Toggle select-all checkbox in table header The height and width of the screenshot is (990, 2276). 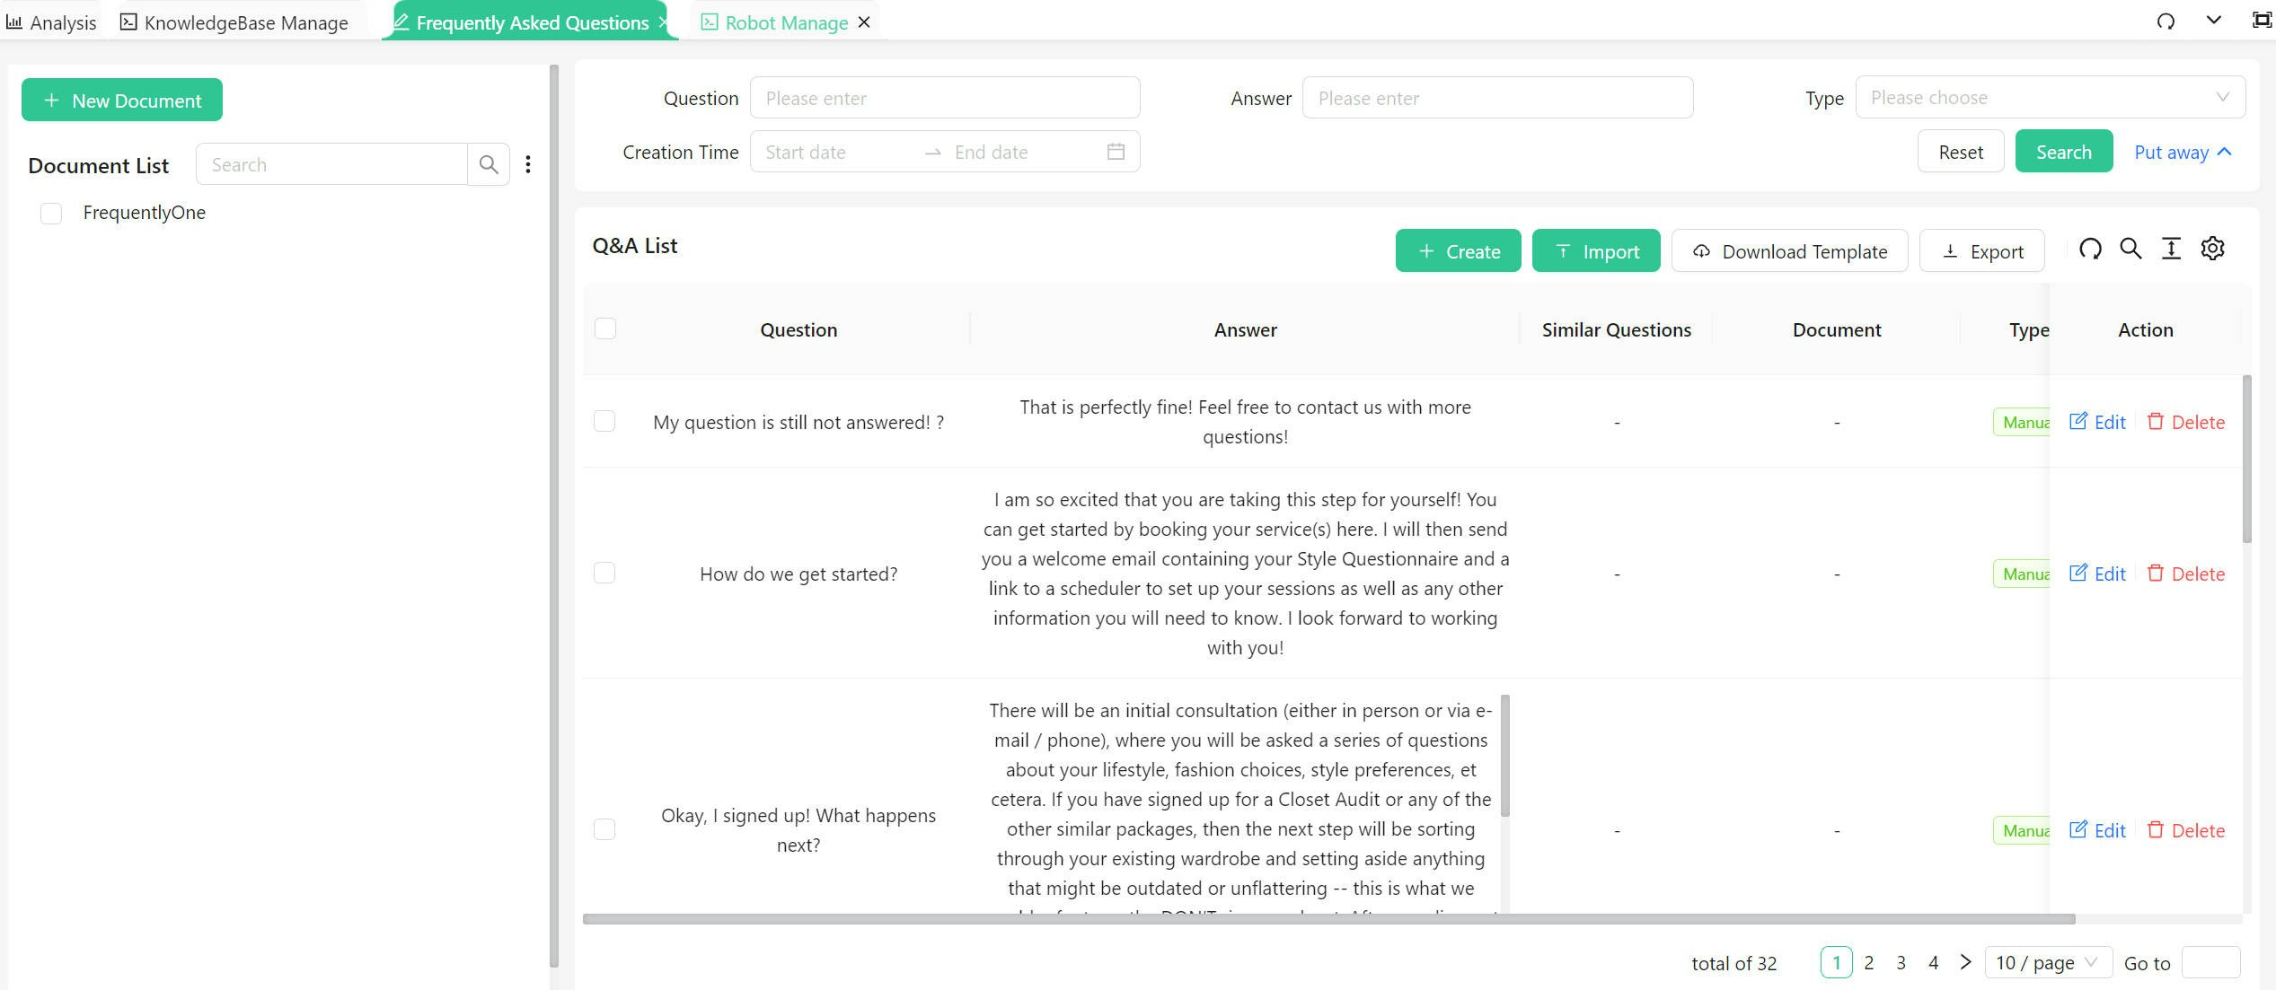point(605,329)
